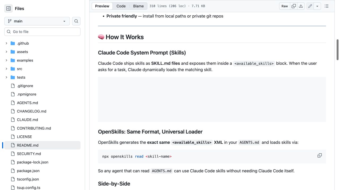The image size is (339, 190).
Task: Open CHANGELOG.md in the file tree
Action: coord(32,111)
